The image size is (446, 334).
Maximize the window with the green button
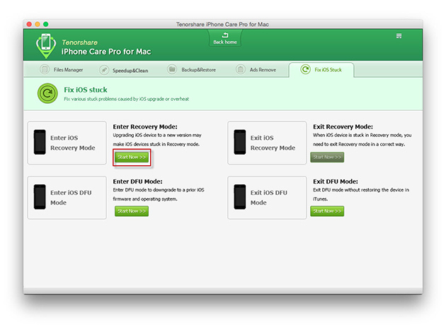[x=45, y=24]
